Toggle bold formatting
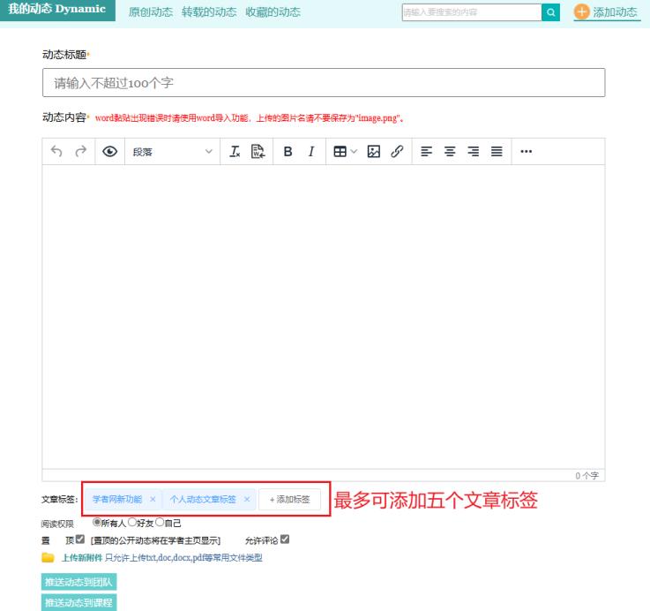This screenshot has height=611, width=650. 288,152
